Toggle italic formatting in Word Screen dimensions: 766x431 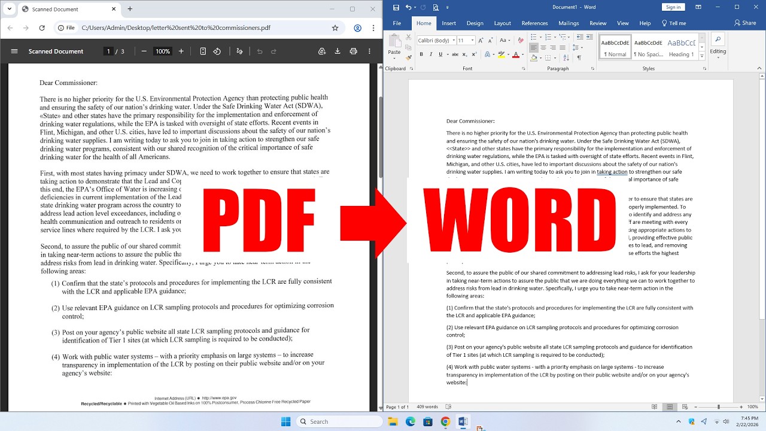click(x=431, y=54)
